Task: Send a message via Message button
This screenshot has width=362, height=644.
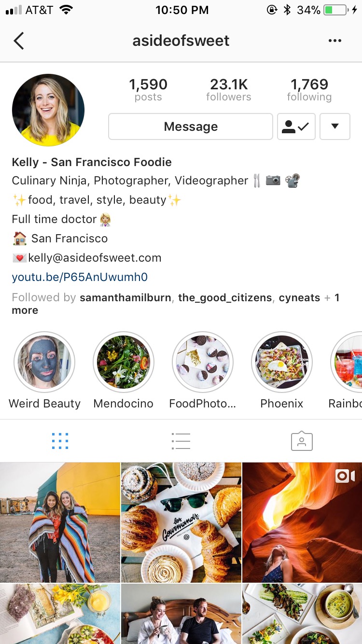Action: (191, 126)
